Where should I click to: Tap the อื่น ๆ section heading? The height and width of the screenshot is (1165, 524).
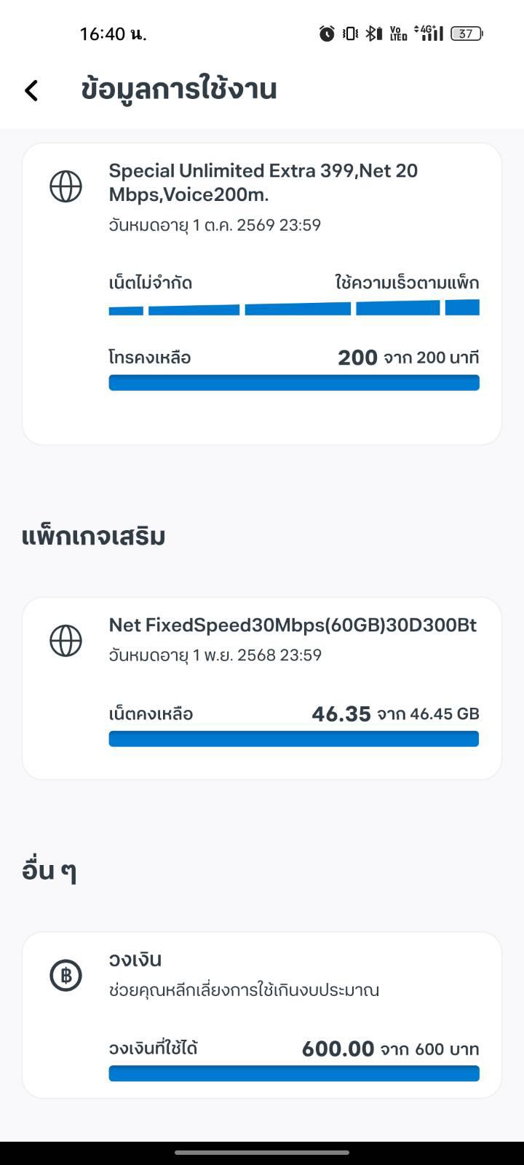pyautogui.click(x=49, y=871)
